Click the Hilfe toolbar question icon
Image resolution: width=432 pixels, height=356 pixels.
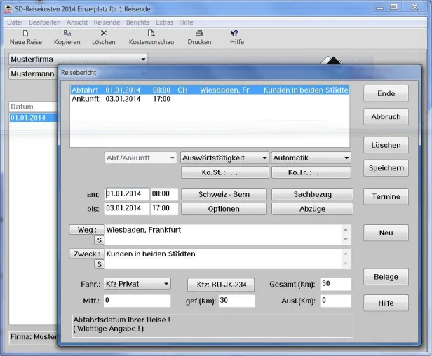(x=234, y=34)
